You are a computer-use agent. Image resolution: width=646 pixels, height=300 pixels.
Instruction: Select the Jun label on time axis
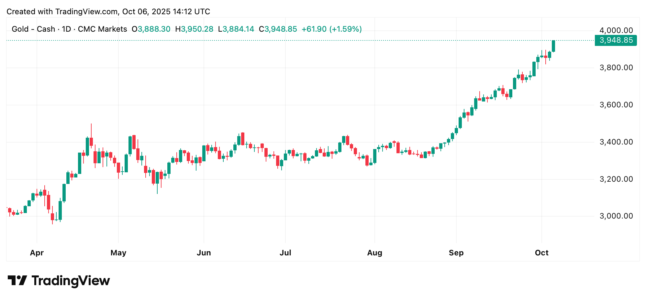(x=204, y=253)
